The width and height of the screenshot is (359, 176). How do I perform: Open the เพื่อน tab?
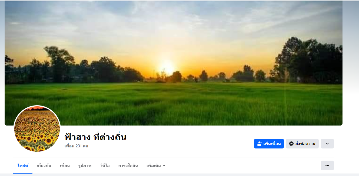65,165
